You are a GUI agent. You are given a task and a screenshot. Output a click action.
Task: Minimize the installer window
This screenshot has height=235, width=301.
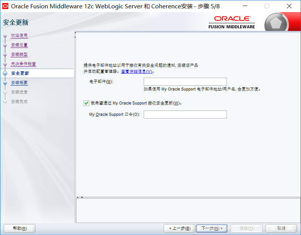pos(245,6)
